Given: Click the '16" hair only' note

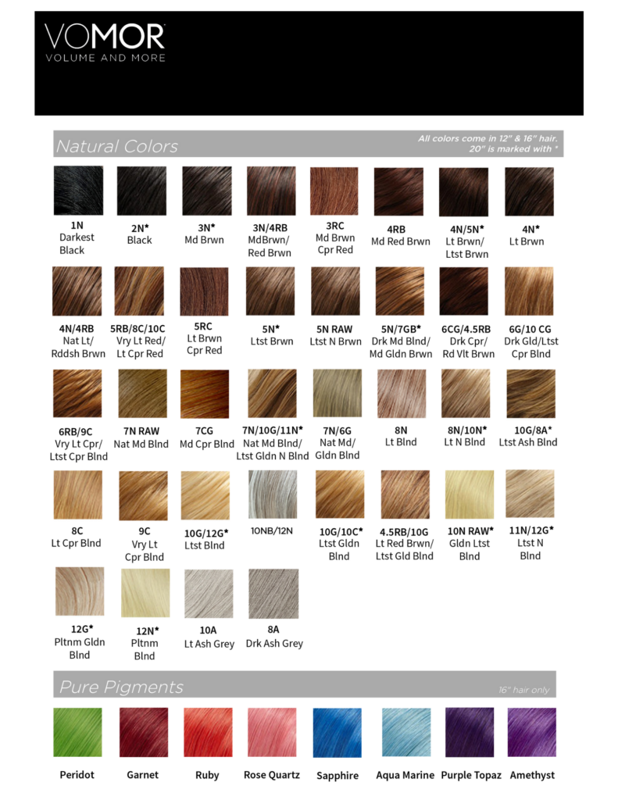Looking at the screenshot, I should coord(524,691).
